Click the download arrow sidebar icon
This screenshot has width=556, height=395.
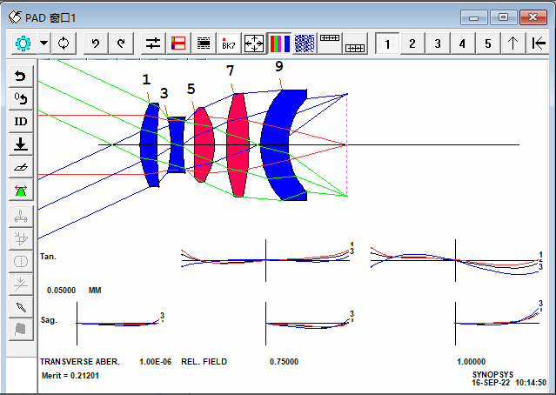(21, 144)
